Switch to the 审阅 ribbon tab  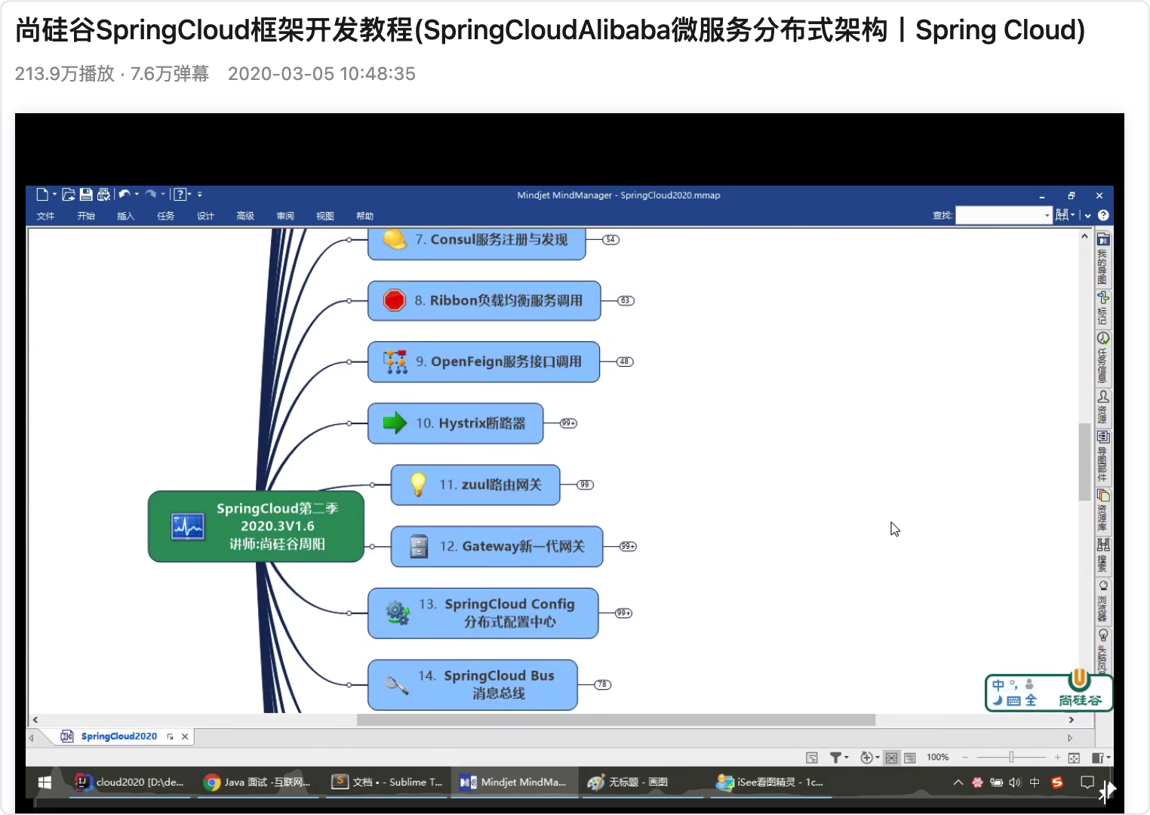285,216
